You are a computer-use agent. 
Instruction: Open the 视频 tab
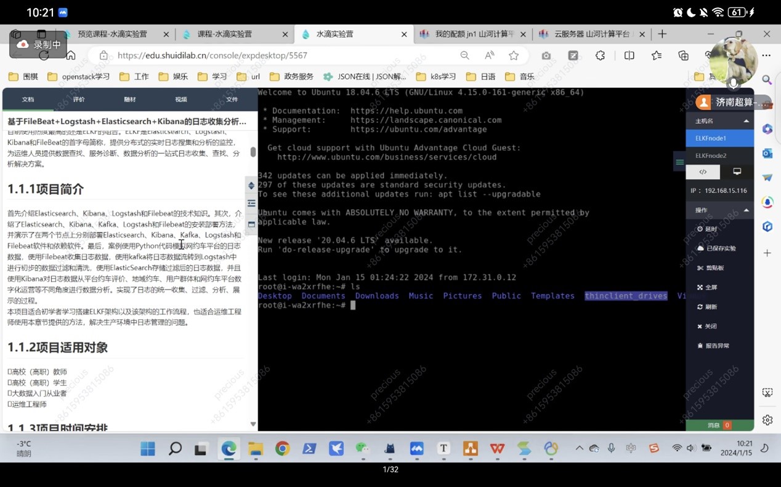(180, 99)
